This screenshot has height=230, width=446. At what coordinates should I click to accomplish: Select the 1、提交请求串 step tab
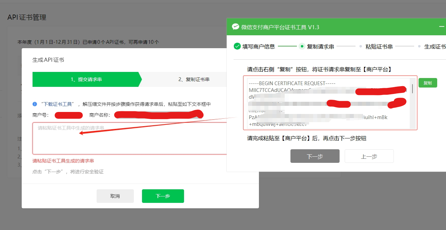coord(86,79)
